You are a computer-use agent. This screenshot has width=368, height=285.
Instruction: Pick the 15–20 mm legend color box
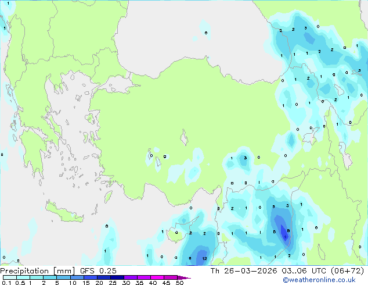[x=91, y=277]
